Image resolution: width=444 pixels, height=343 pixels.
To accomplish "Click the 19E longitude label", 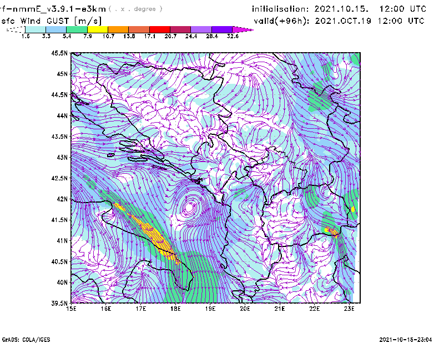I will click(x=210, y=309).
